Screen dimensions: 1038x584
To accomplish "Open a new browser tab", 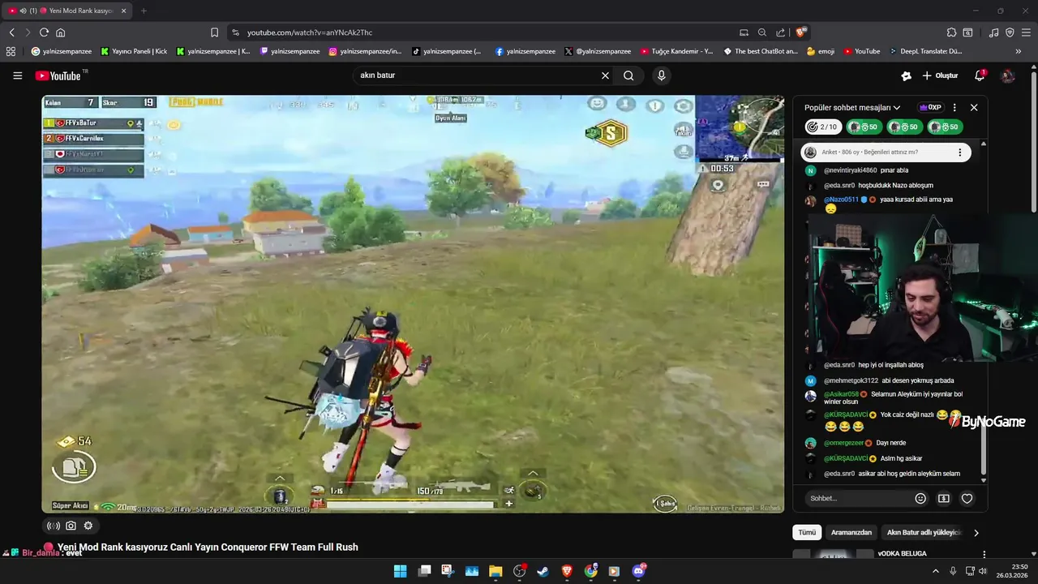I will [144, 11].
